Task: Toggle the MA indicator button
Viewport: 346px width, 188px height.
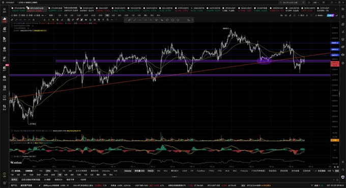Action: pyautogui.click(x=41, y=171)
